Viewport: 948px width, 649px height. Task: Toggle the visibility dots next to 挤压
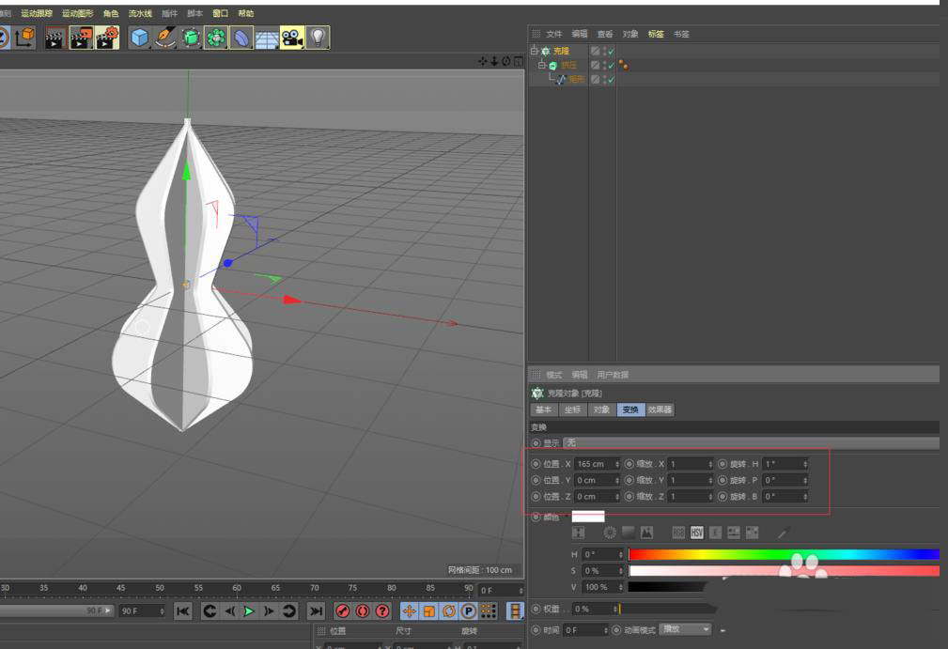[603, 66]
